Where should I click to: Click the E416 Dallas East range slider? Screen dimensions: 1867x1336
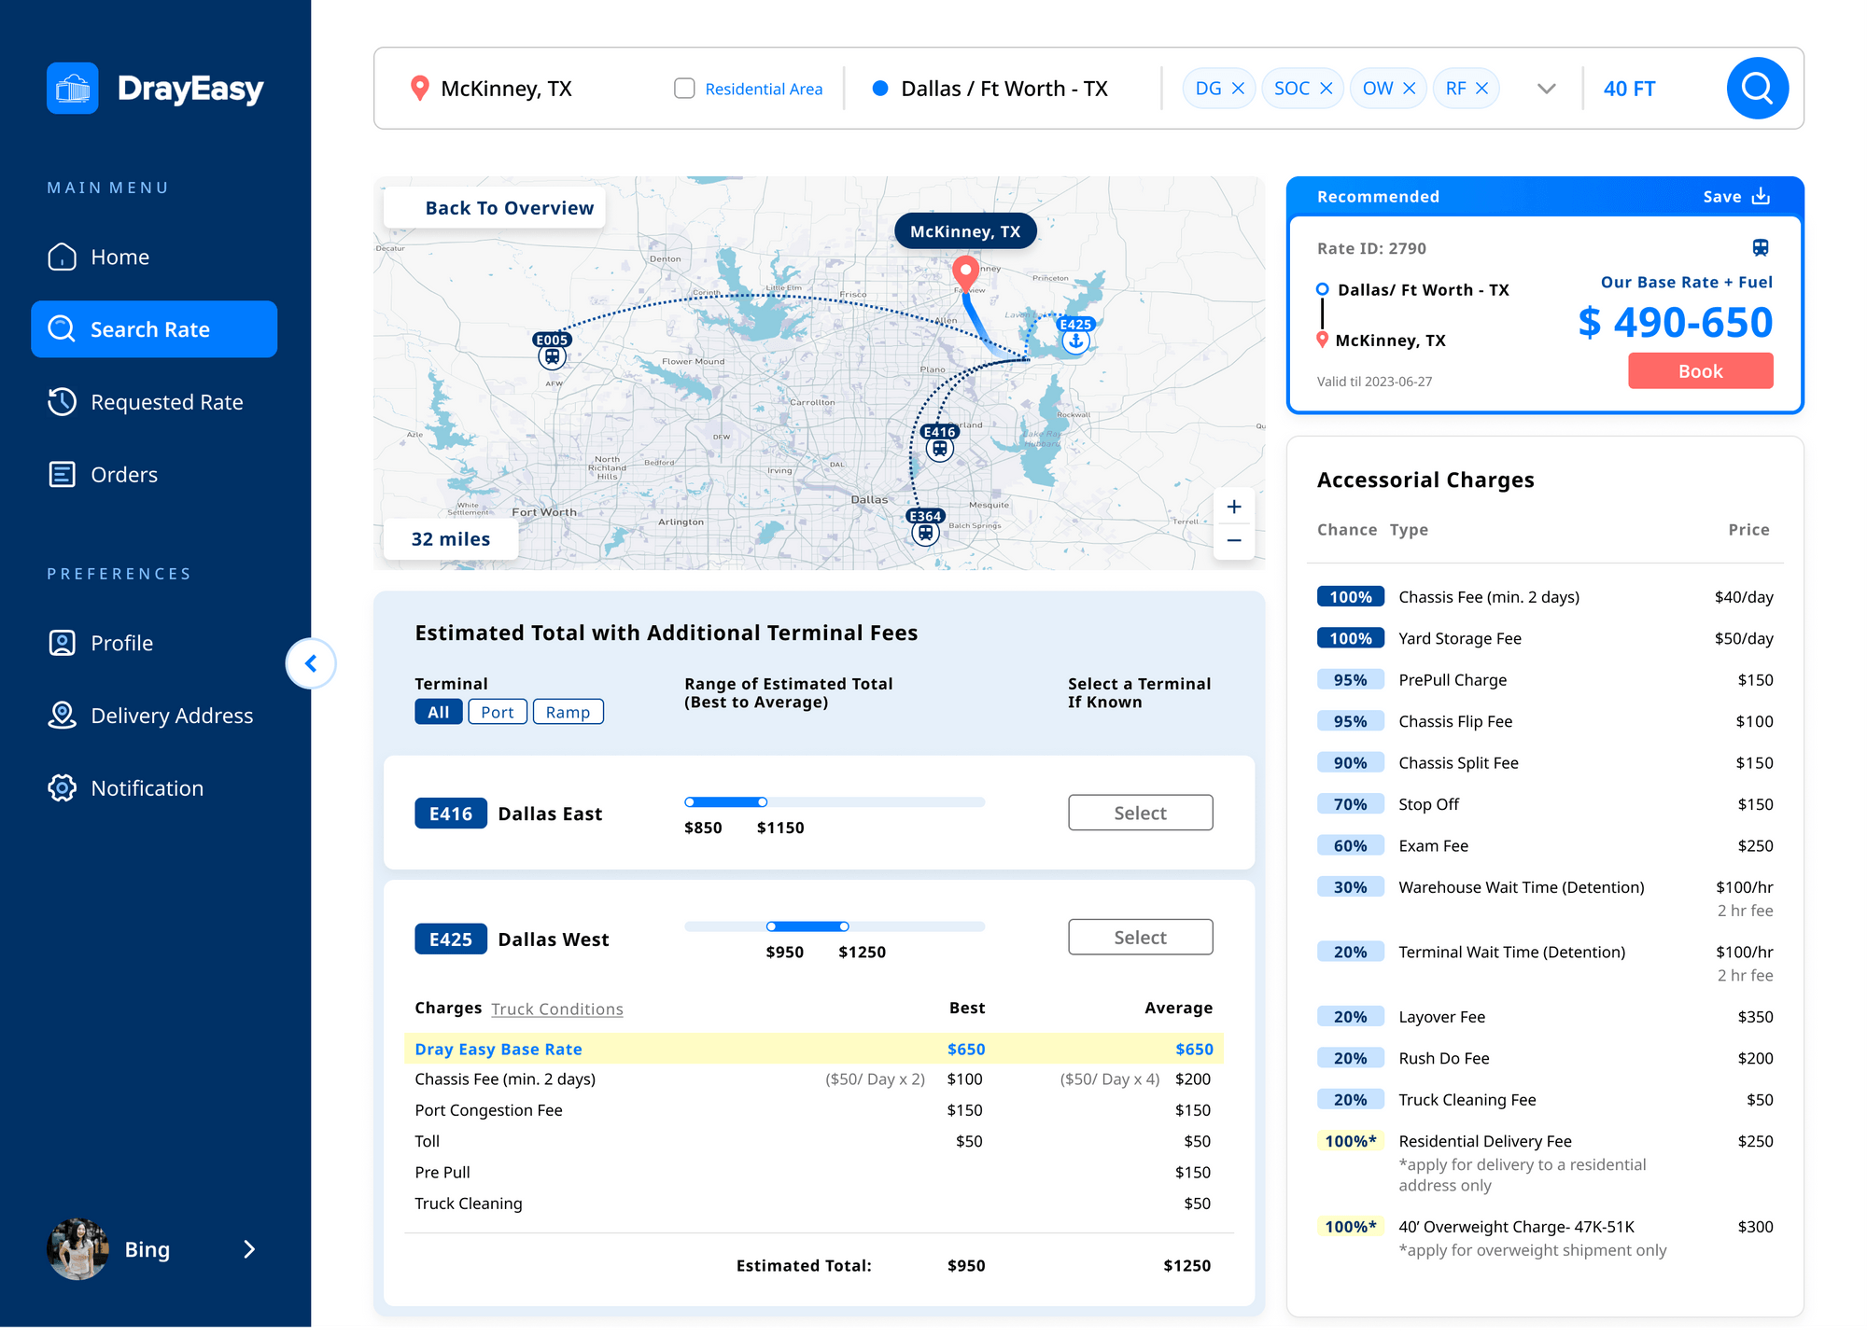coord(725,802)
